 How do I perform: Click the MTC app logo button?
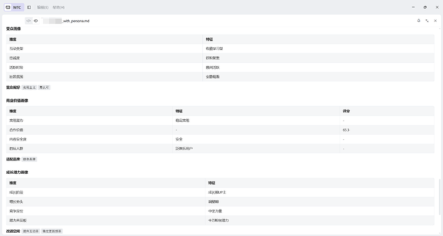[14, 7]
